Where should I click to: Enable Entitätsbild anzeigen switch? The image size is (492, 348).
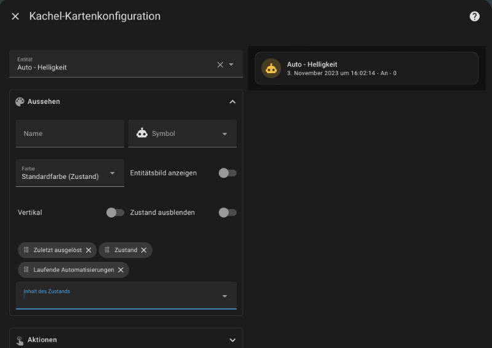pyautogui.click(x=228, y=173)
